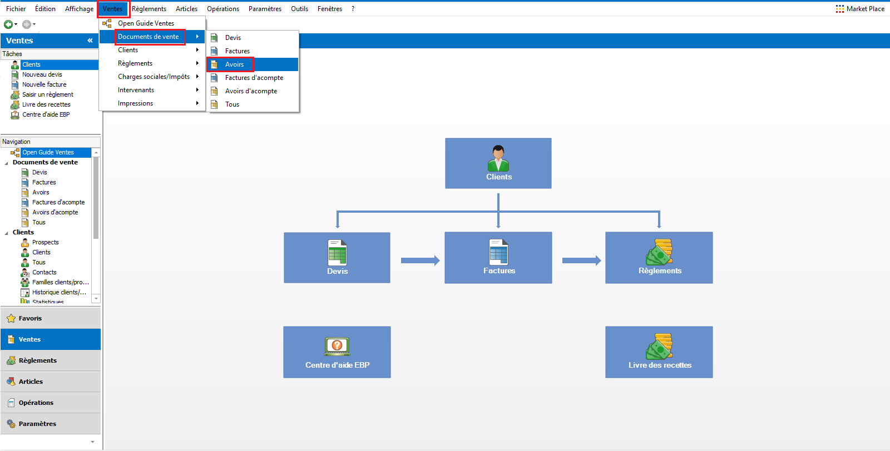Choose Open Guide Ventes in the Ventes menu
The image size is (890, 451).
pos(152,23)
